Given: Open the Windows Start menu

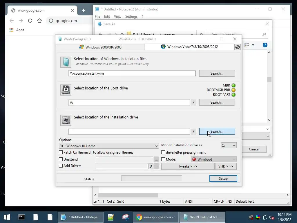Looking at the screenshot, I should [7, 217].
